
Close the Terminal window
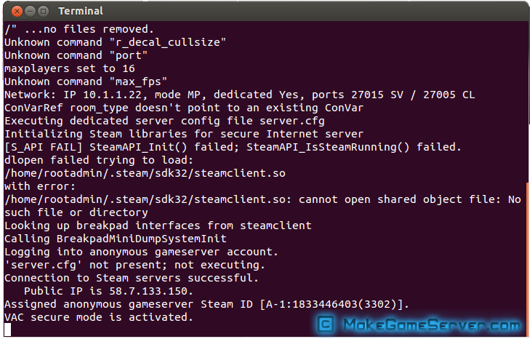point(17,12)
